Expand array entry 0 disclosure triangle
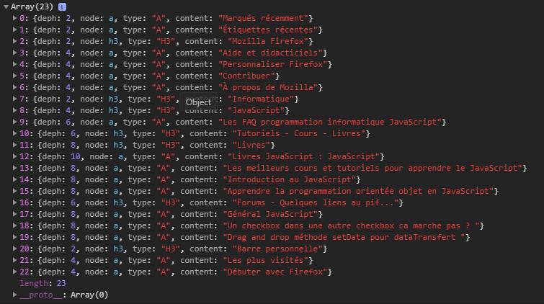 16,17
